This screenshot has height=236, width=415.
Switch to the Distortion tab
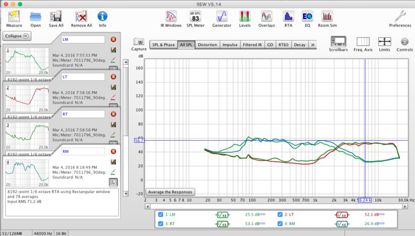coord(207,45)
